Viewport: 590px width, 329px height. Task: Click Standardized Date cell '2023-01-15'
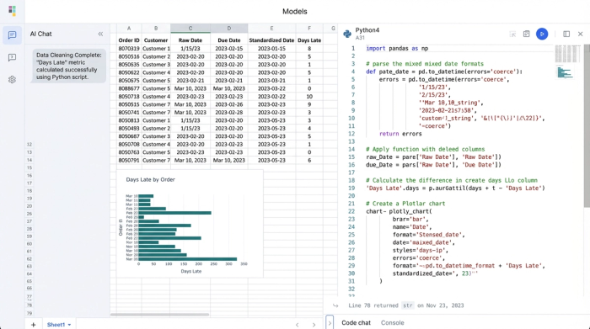click(271, 49)
